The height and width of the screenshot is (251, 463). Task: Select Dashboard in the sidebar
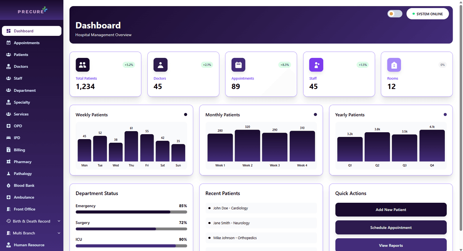coord(8,31)
